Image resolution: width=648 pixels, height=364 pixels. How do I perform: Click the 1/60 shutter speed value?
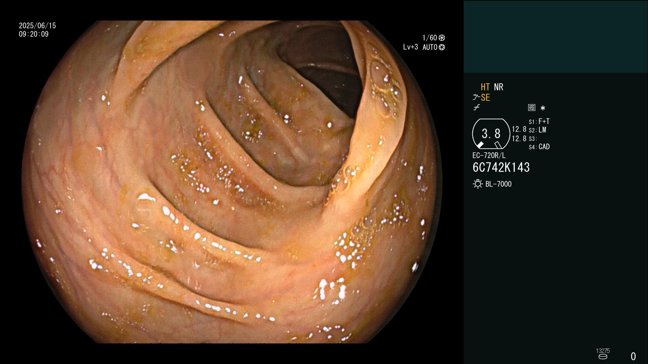430,38
